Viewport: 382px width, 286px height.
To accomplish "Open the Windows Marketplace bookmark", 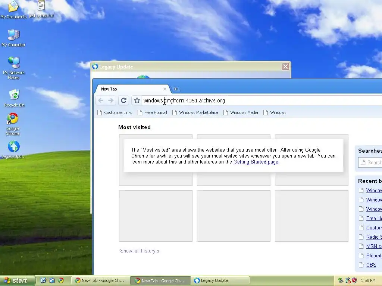I will [195, 112].
